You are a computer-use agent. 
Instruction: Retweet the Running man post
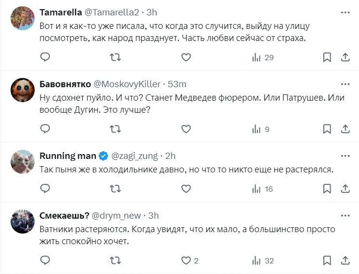(115, 189)
